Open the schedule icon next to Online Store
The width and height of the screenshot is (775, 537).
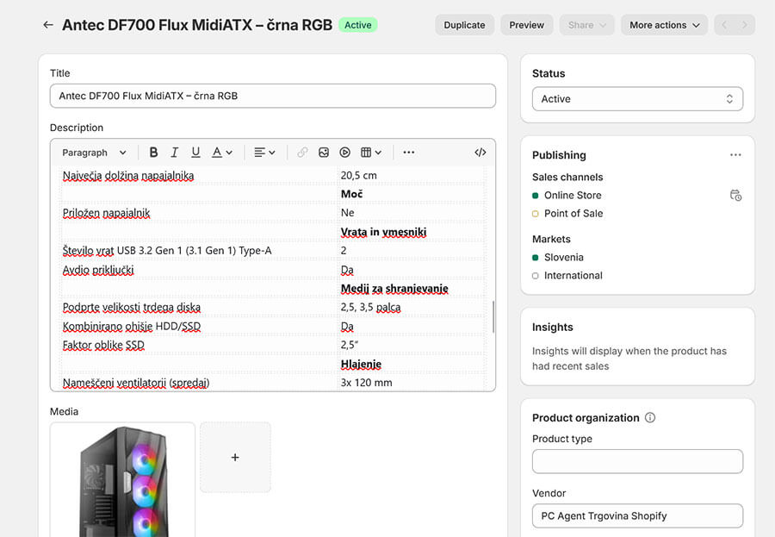point(735,196)
